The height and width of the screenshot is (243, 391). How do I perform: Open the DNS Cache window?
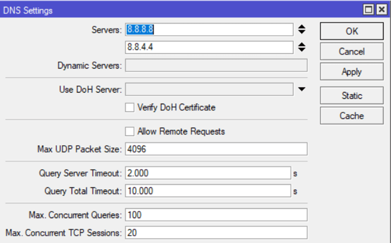[x=351, y=116]
